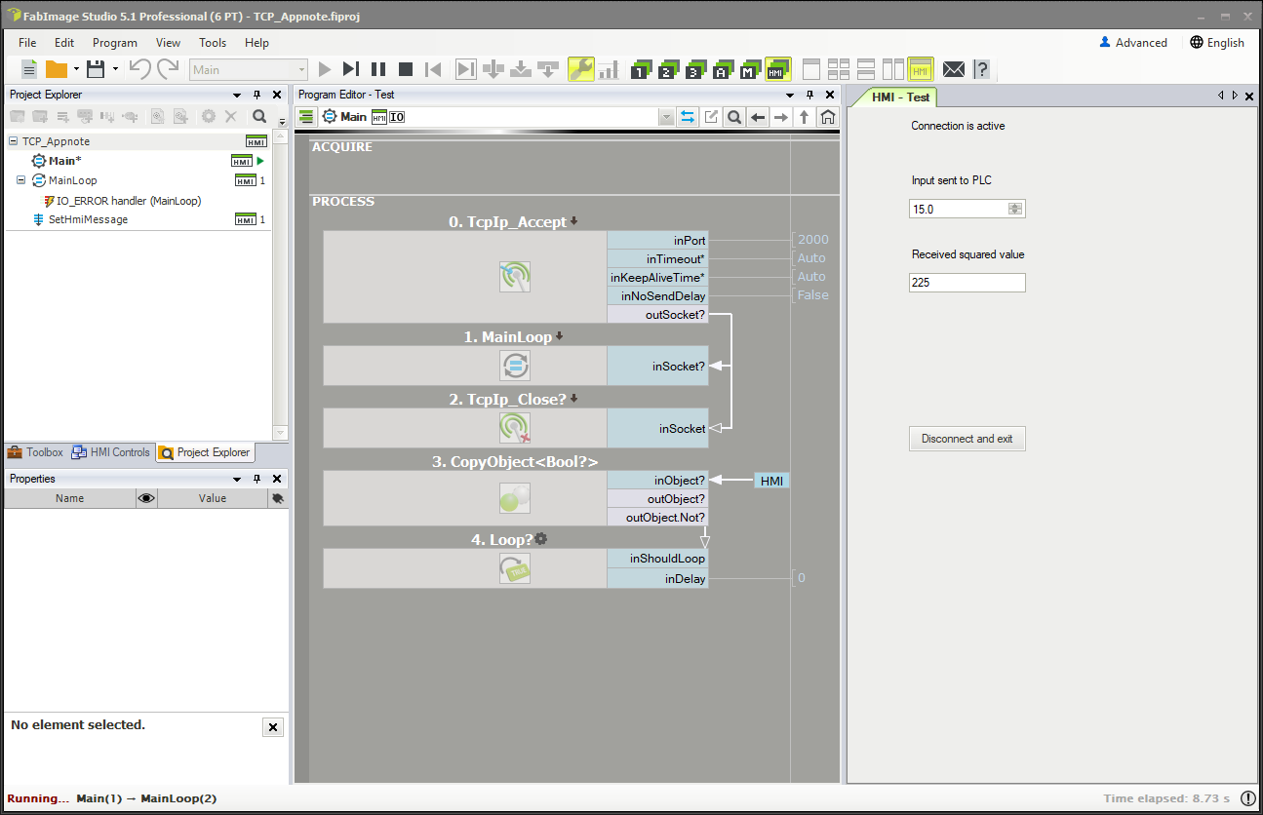Click the English language selector

1217,43
